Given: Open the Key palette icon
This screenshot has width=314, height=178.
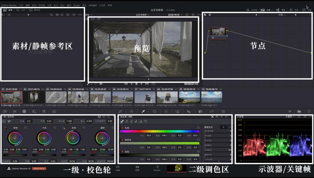Looking at the screenshot, I should pos(201,111).
